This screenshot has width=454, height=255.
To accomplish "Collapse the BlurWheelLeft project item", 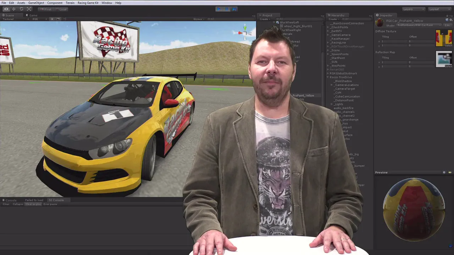I will pyautogui.click(x=274, y=22).
